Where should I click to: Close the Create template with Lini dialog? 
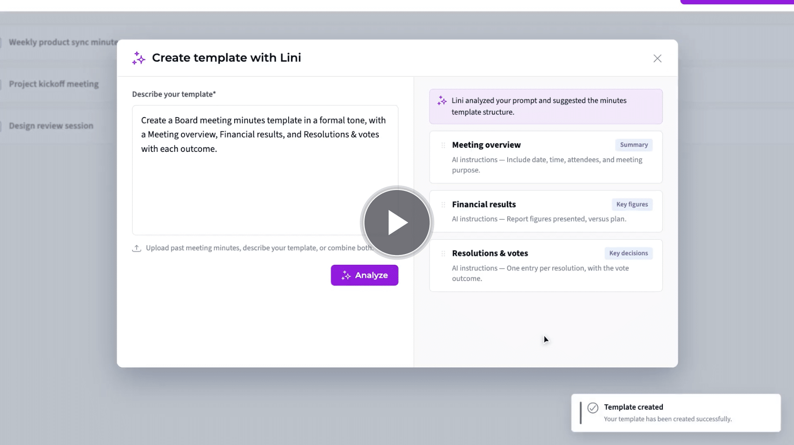click(657, 58)
